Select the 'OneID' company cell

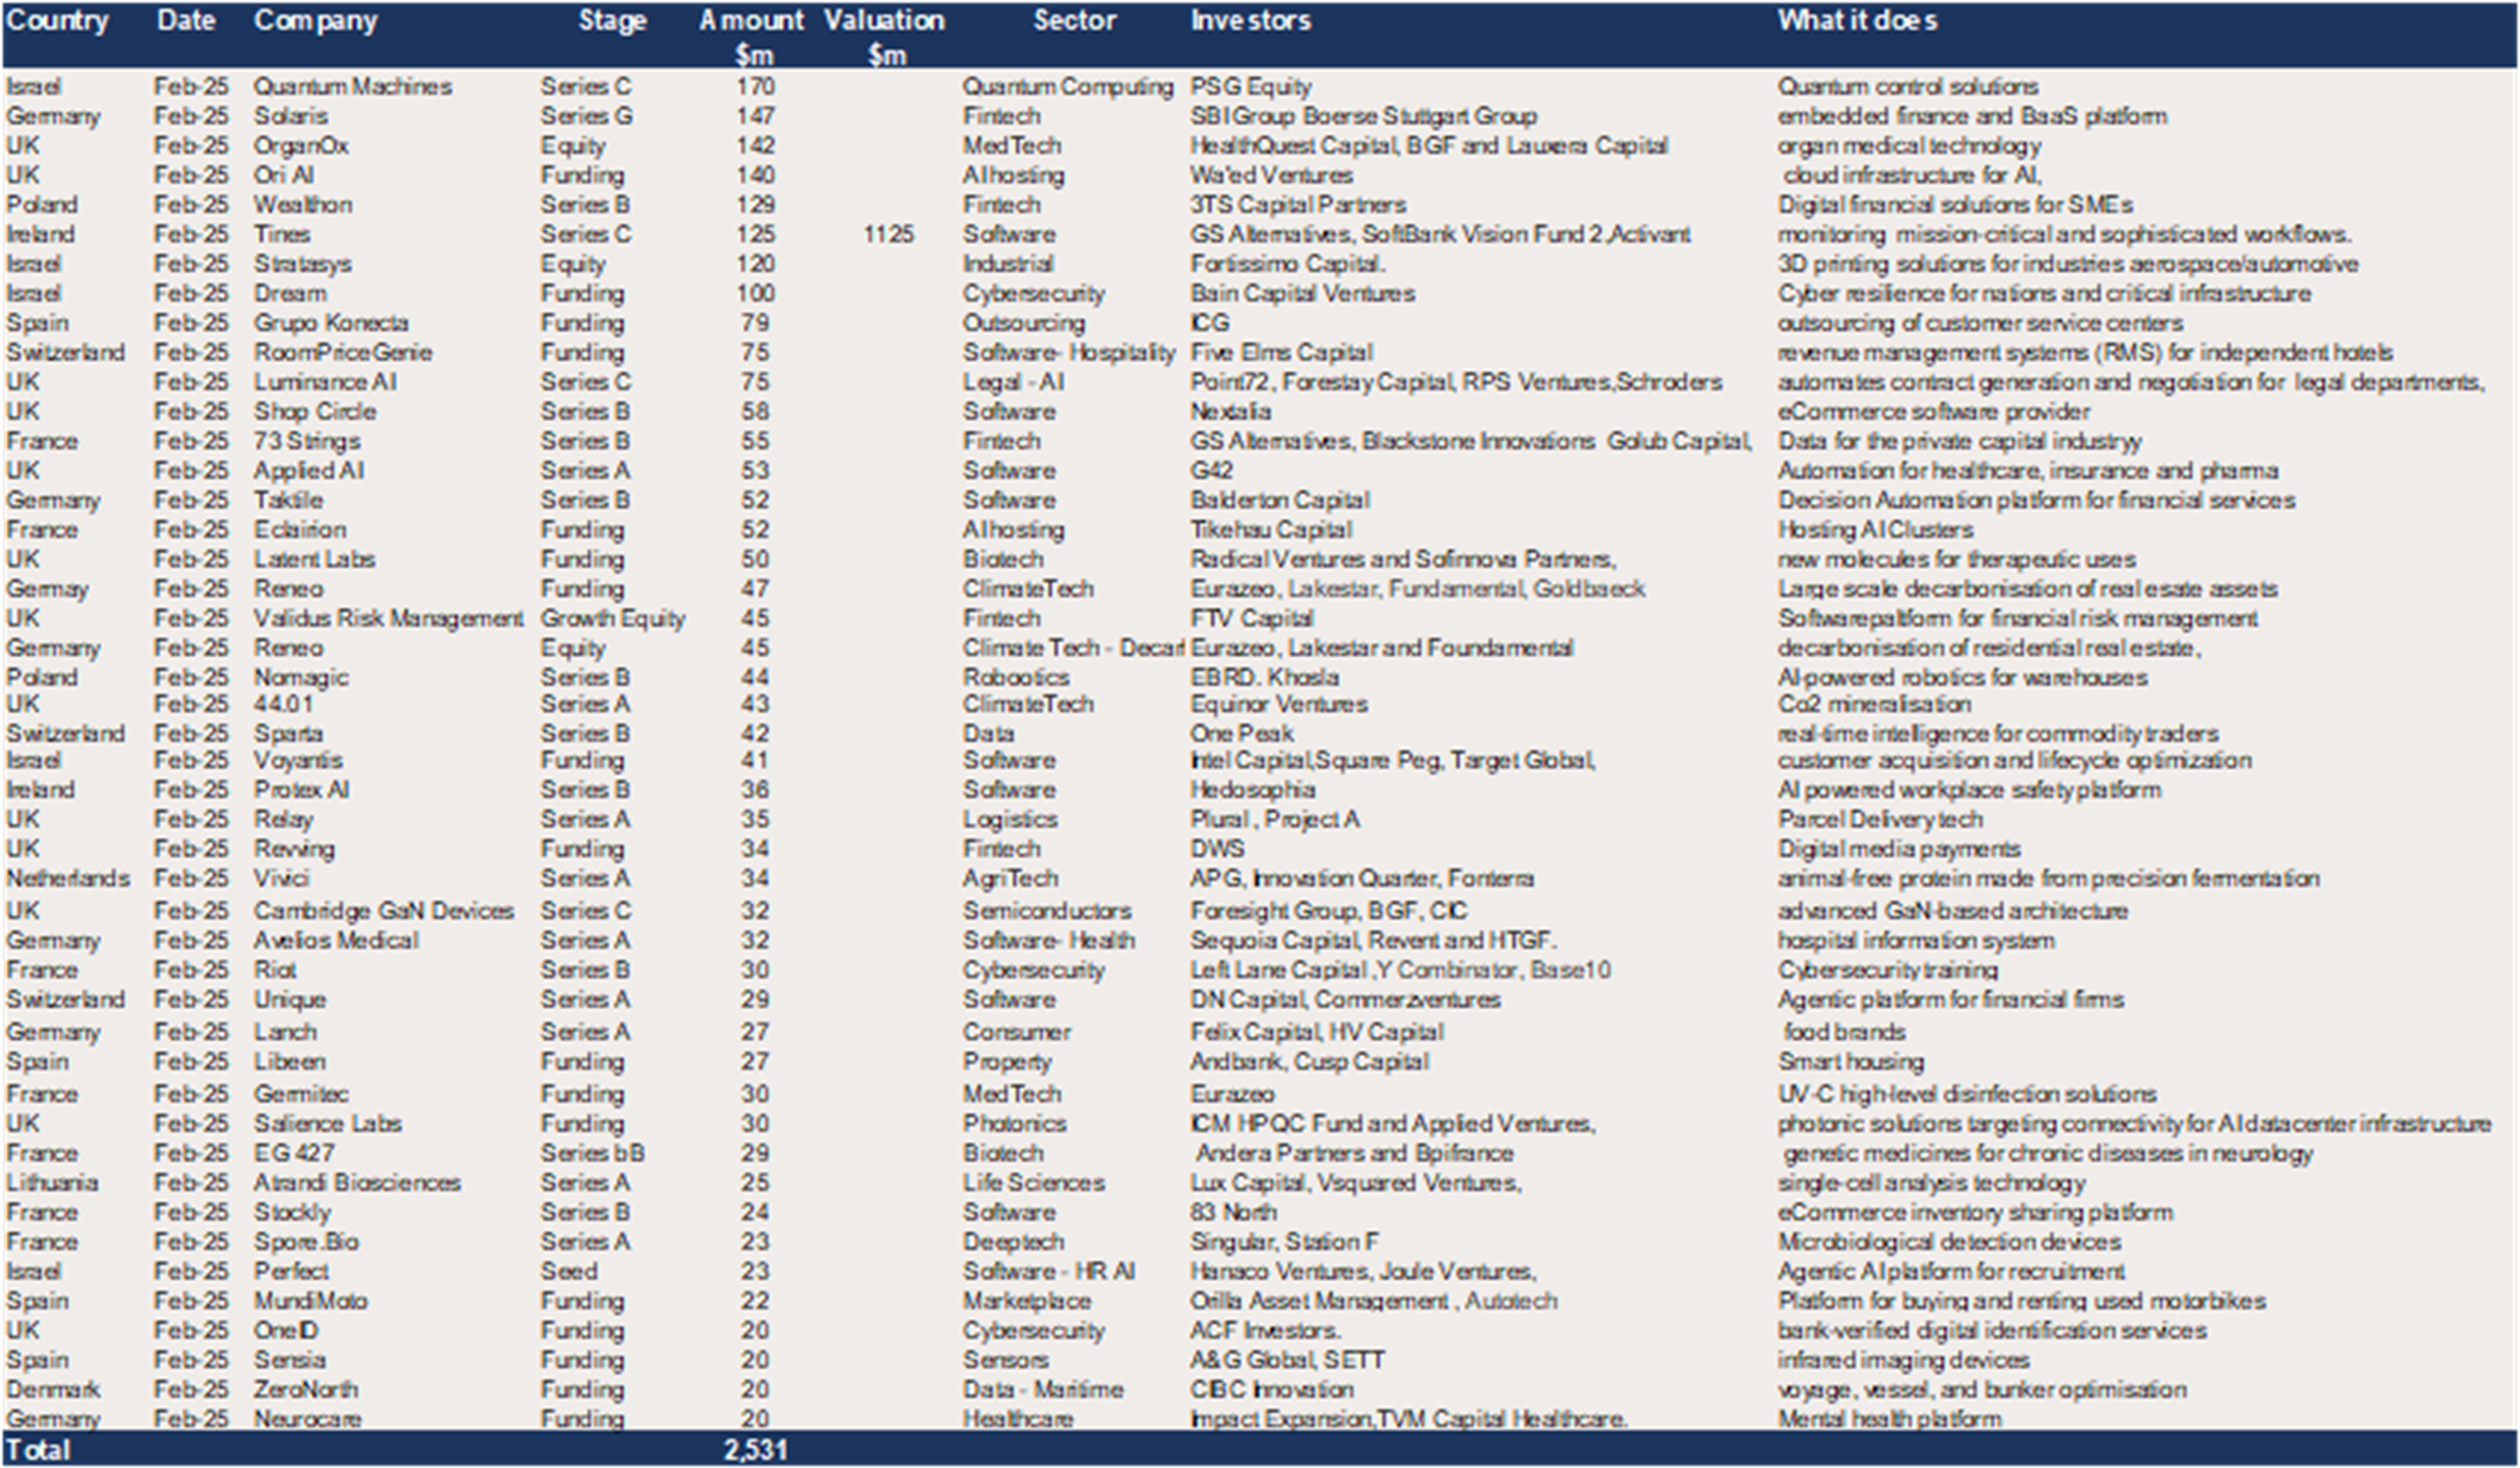click(285, 1331)
